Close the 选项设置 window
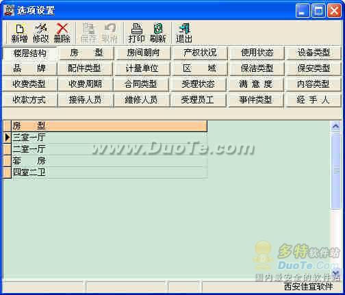This screenshot has height=295, width=345. click(334, 11)
